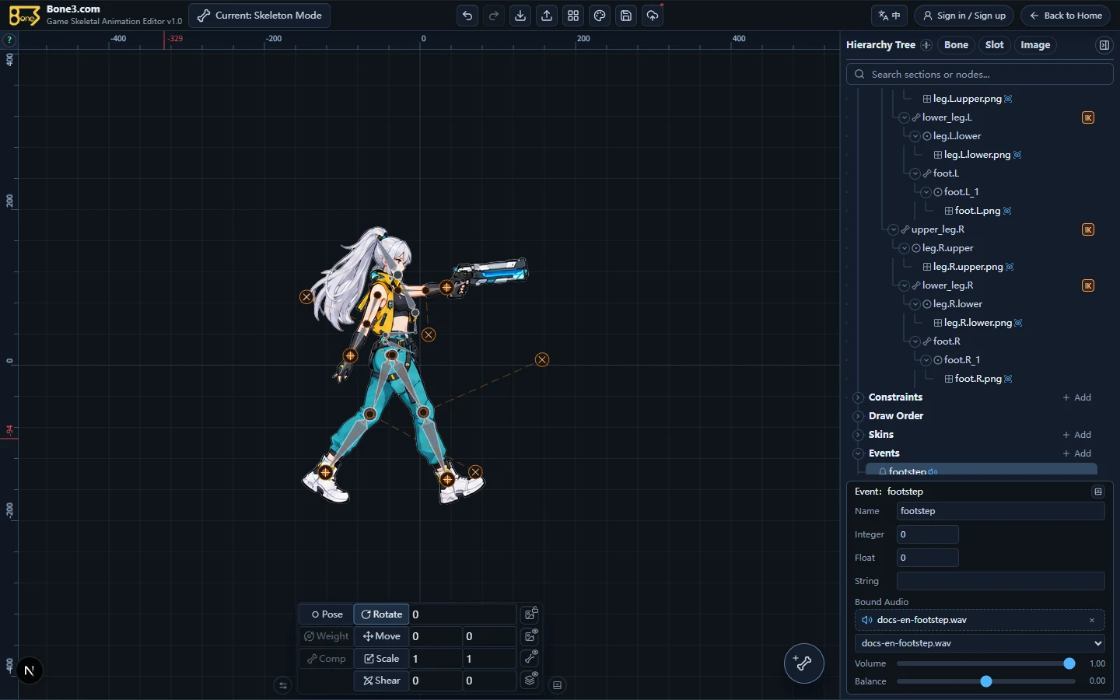Click Add next to Events
This screenshot has width=1120, height=700.
coord(1077,453)
